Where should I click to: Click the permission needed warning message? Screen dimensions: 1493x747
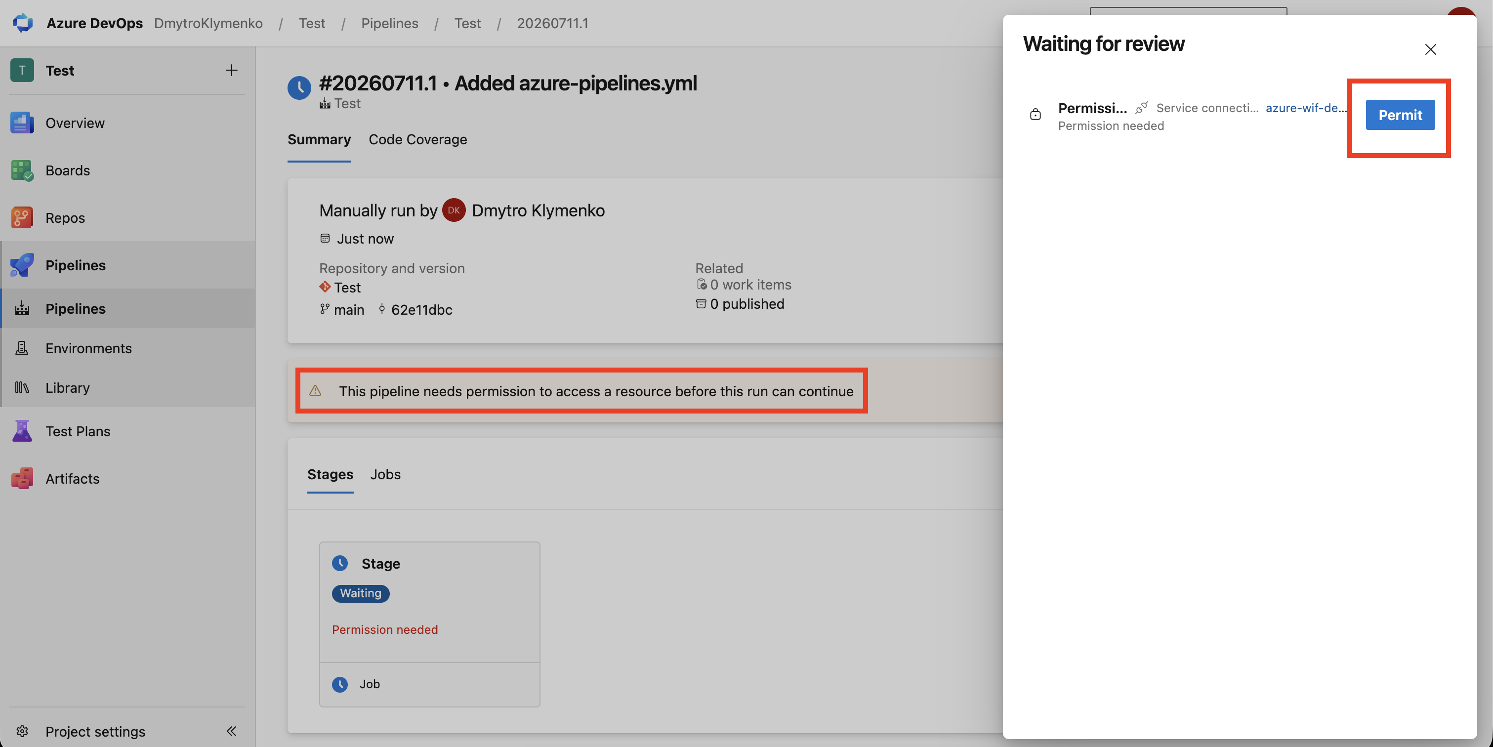(x=596, y=391)
